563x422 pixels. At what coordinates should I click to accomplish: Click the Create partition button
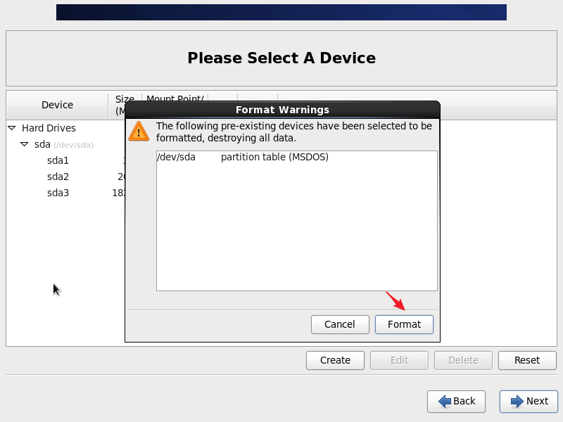tap(335, 360)
